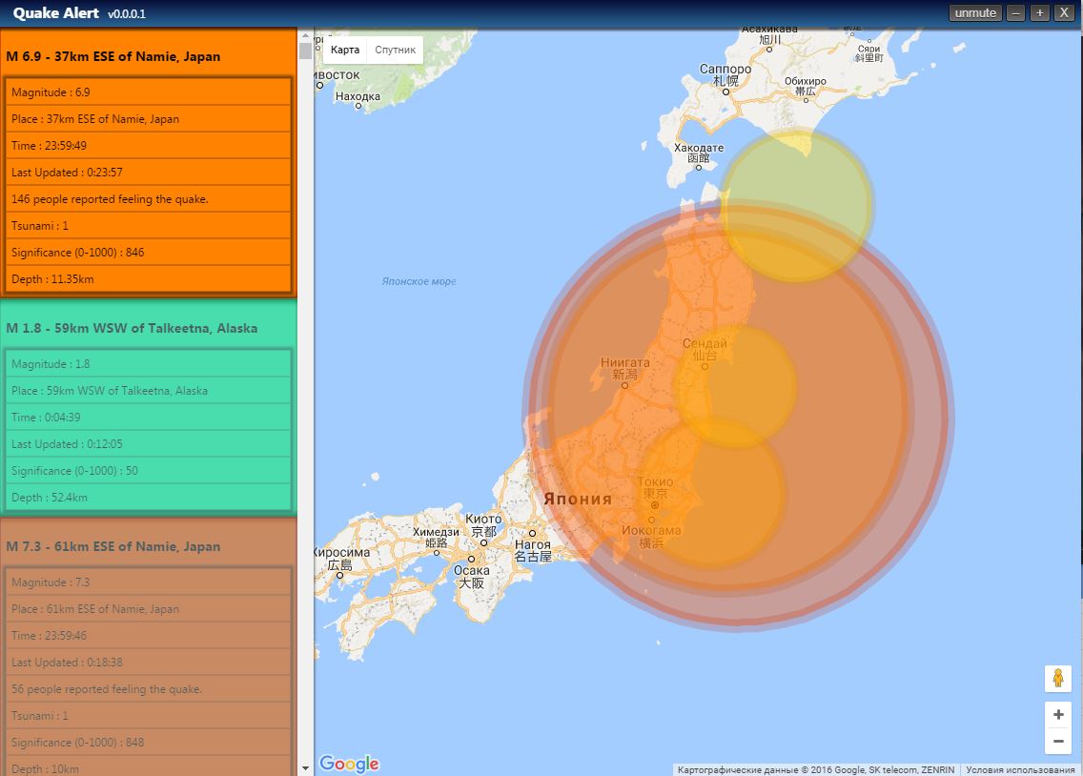1083x776 pixels.
Task: Zoom out the map with minus icon
Action: click(1058, 742)
